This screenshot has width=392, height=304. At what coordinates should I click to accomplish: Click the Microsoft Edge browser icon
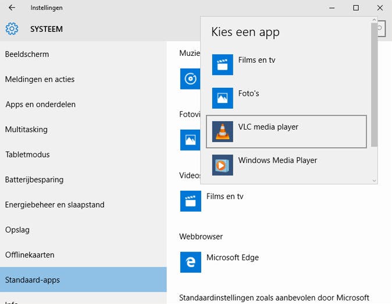pos(190,262)
